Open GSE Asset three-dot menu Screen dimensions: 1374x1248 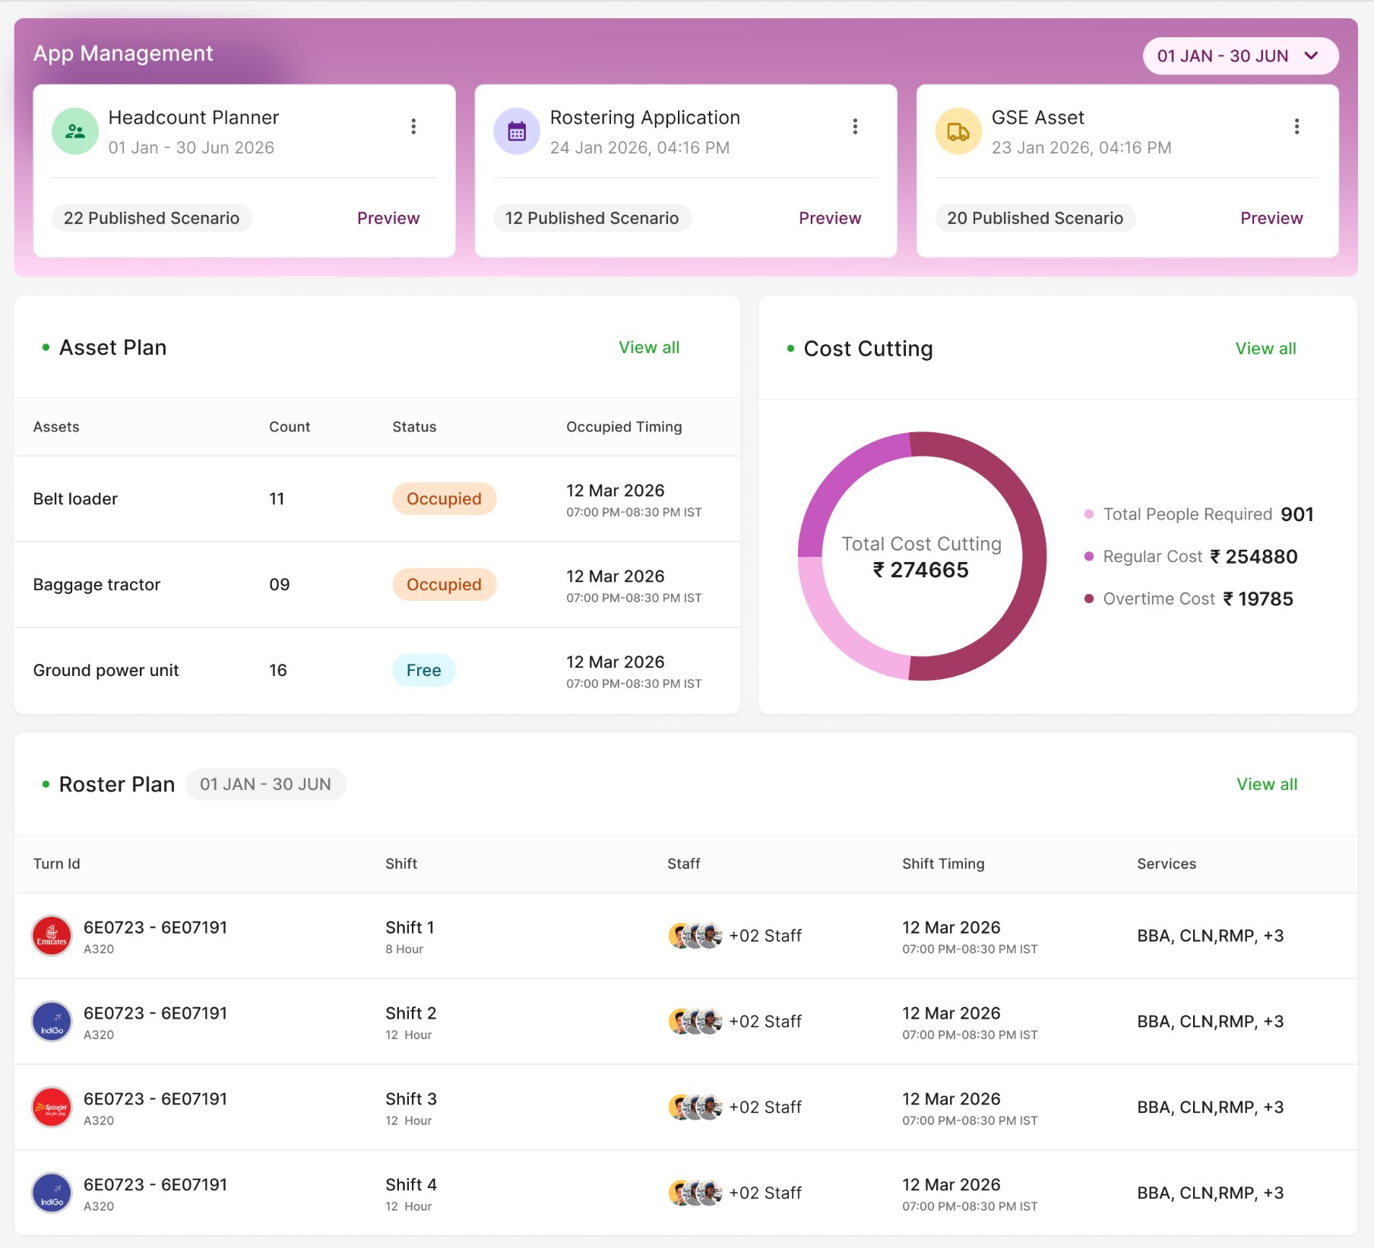(1296, 126)
